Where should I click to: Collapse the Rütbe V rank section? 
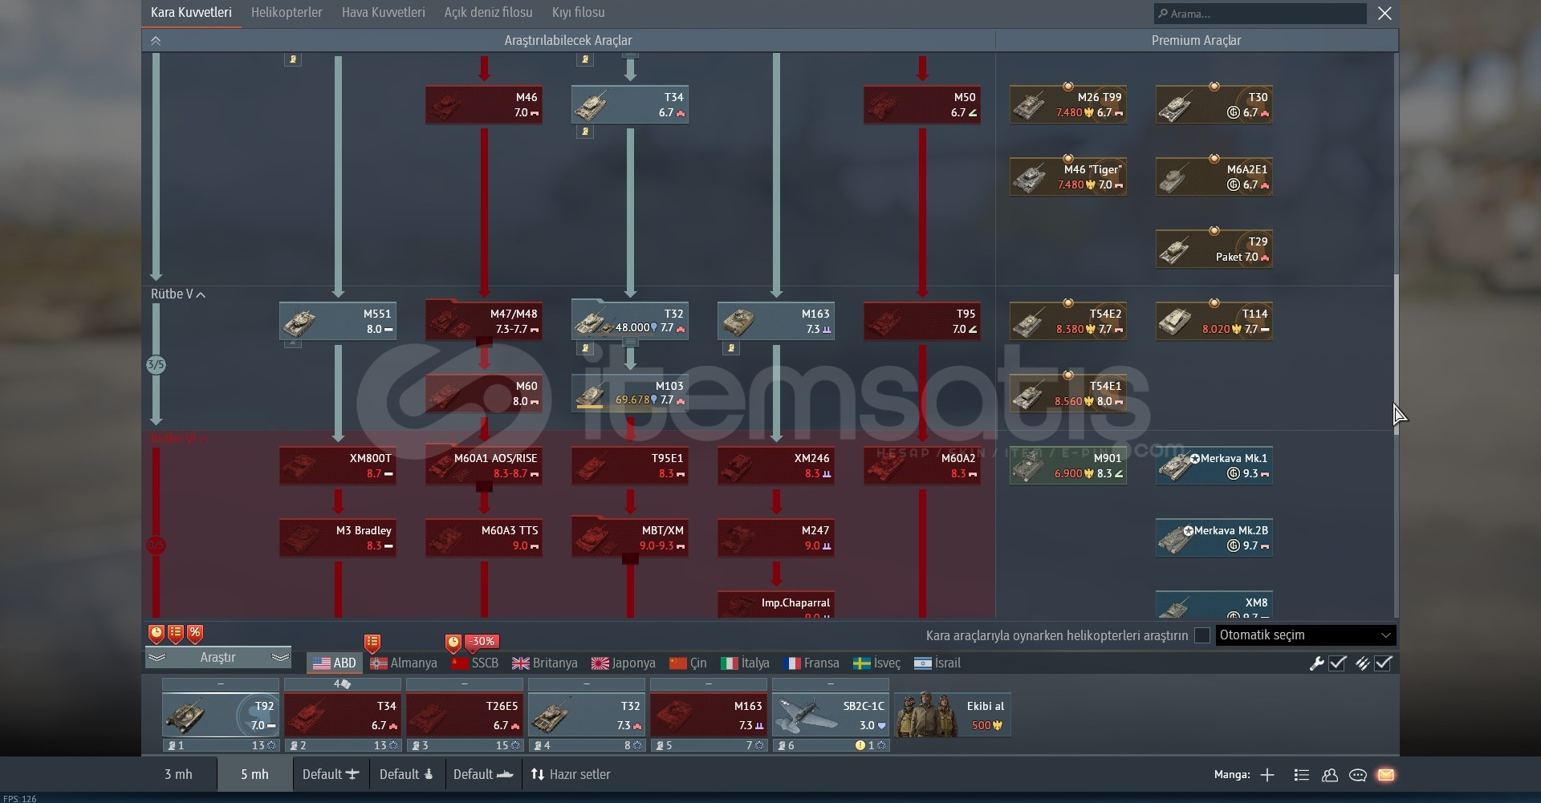point(201,295)
